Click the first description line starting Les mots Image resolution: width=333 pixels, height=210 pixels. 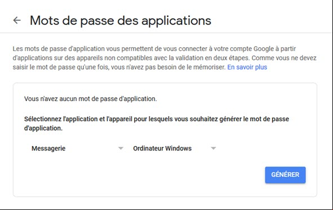(x=154, y=49)
